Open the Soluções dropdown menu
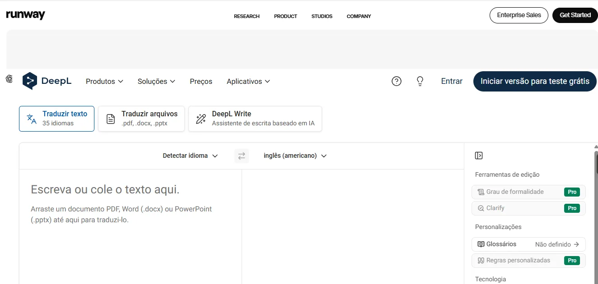Image resolution: width=598 pixels, height=284 pixels. pyautogui.click(x=156, y=82)
